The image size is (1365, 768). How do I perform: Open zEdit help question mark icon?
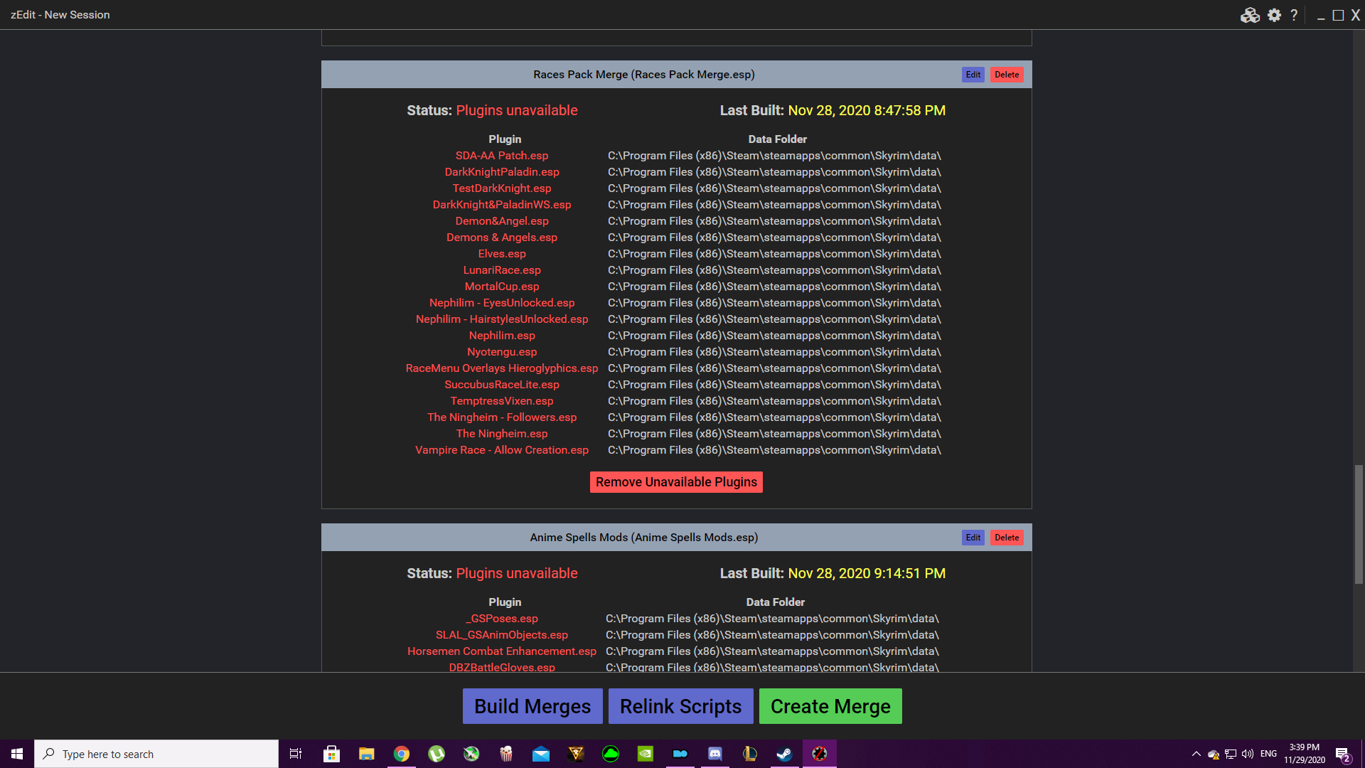pos(1294,15)
